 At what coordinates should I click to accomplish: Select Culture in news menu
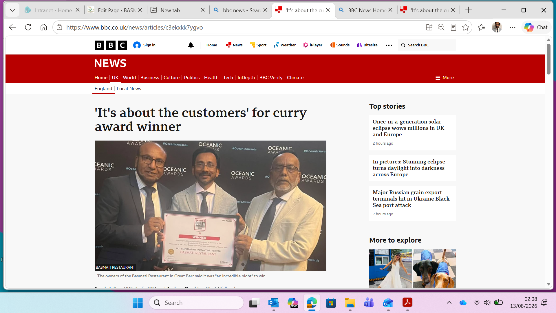point(171,78)
